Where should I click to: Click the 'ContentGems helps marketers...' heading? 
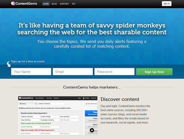pyautogui.click(x=92, y=87)
